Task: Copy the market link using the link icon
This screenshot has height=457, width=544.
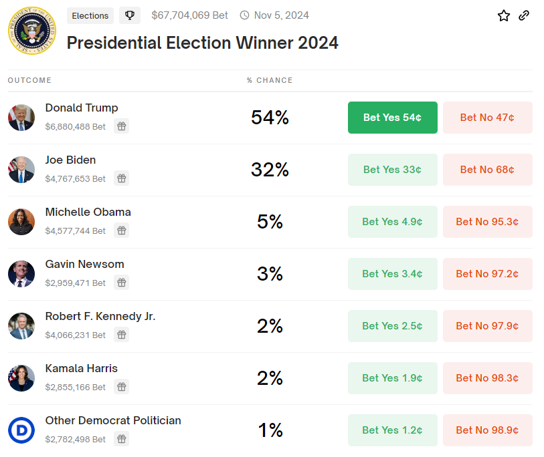Action: (x=524, y=15)
